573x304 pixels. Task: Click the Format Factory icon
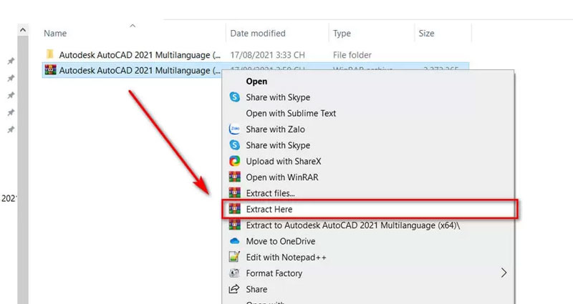coord(234,273)
